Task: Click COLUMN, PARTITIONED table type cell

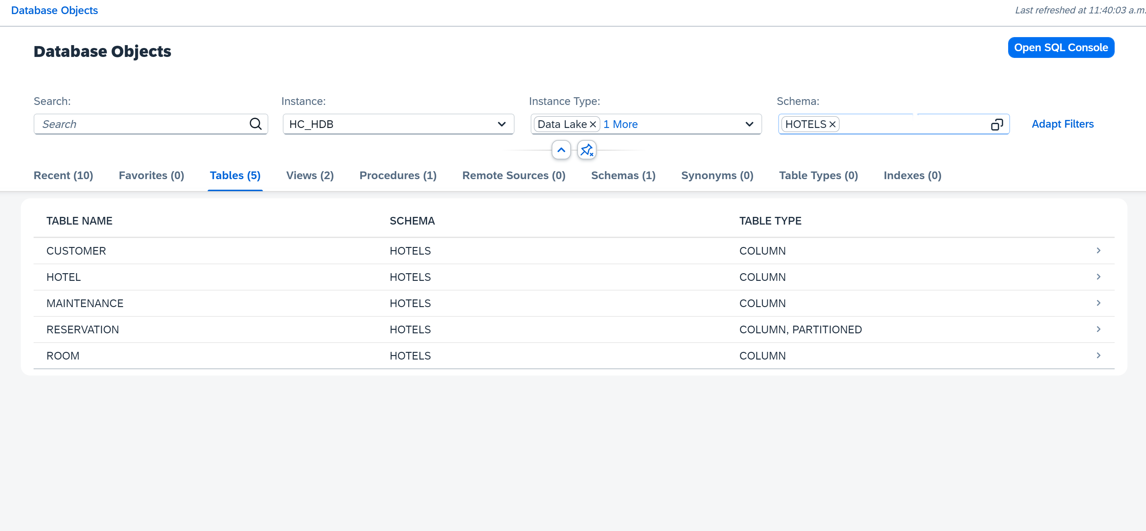Action: click(x=800, y=330)
